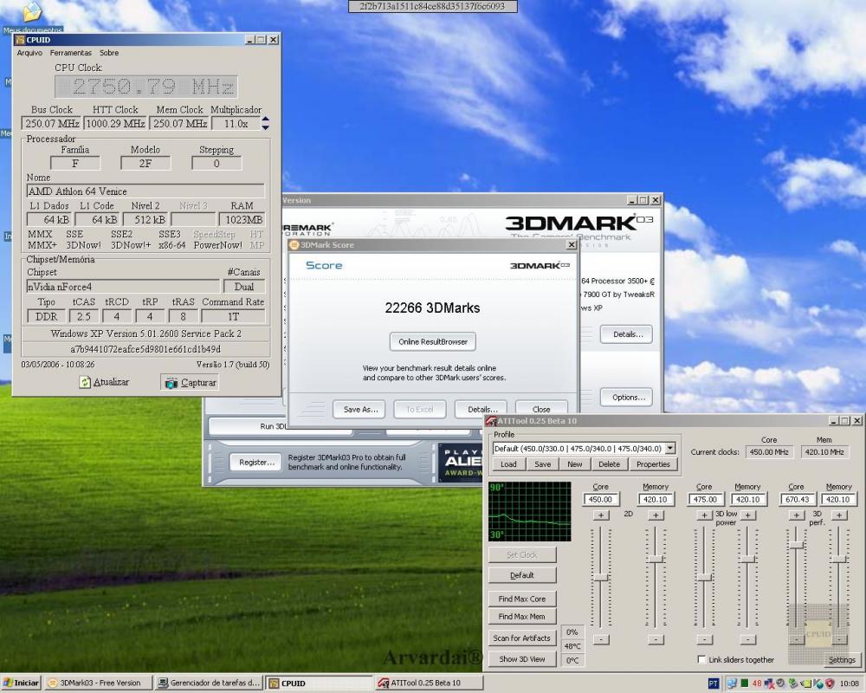Increase the Multiplicador using the up arrow
The height and width of the screenshot is (693, 866).
click(265, 120)
